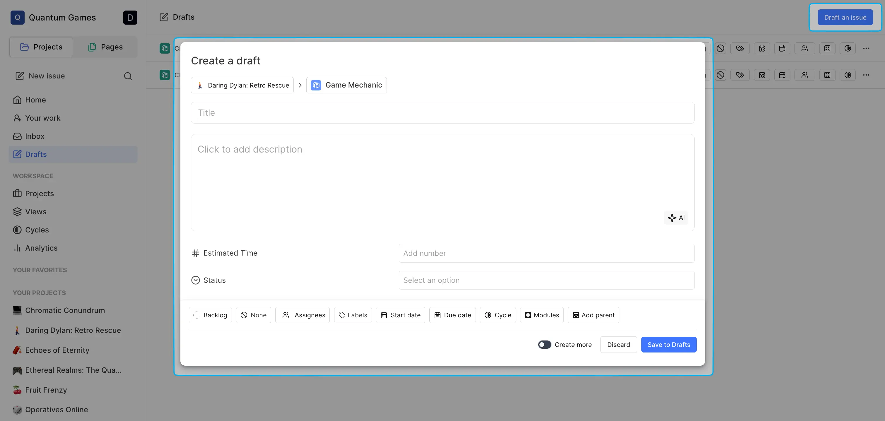
Task: Select Backlog status option
Action: tap(211, 315)
